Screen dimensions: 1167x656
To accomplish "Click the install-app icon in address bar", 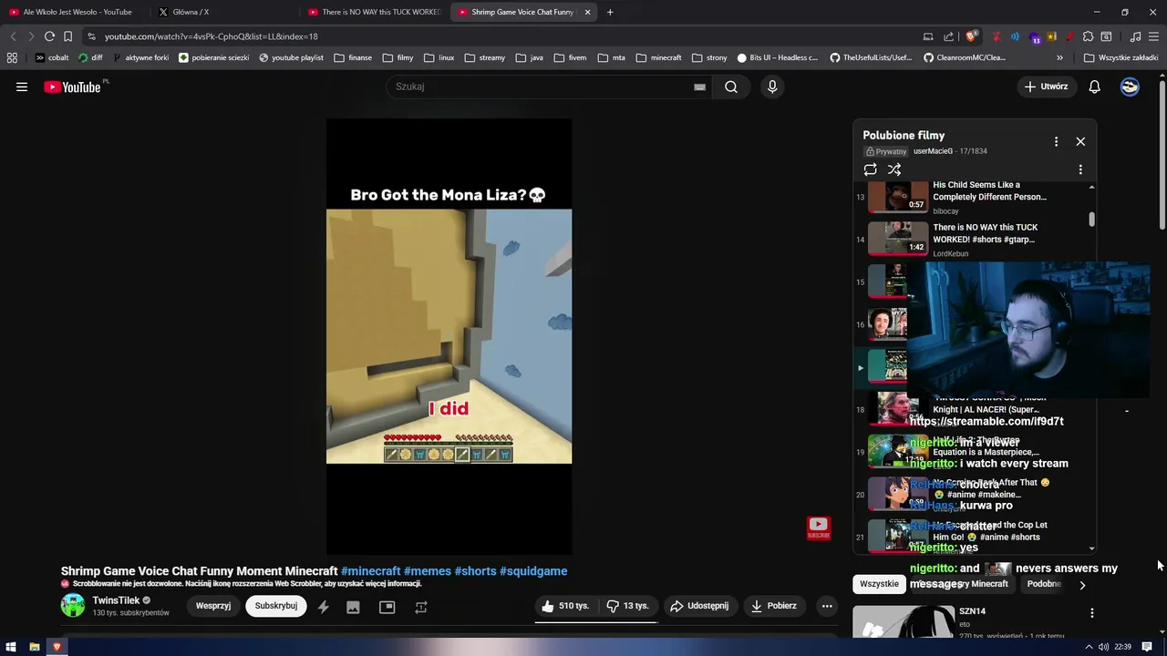I will (x=928, y=36).
